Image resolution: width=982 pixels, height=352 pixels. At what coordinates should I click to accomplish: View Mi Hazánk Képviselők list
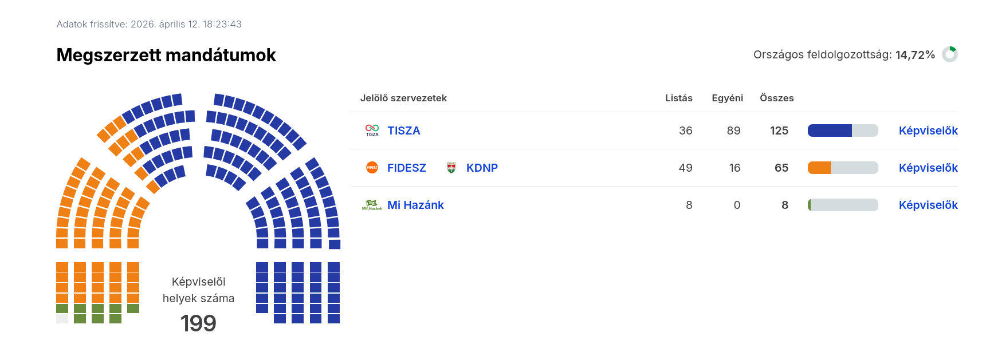coord(928,205)
